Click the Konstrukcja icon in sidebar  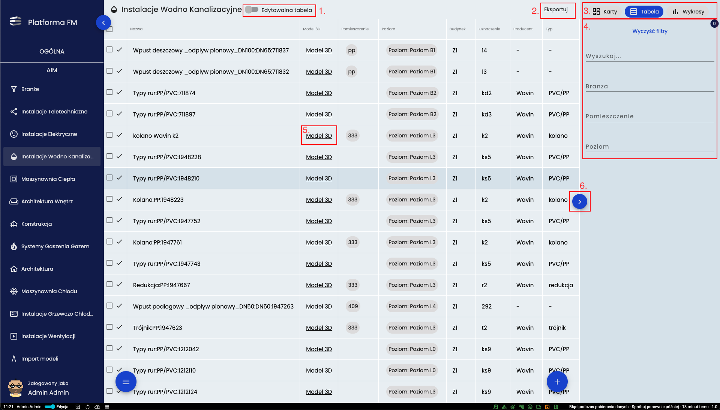[14, 224]
